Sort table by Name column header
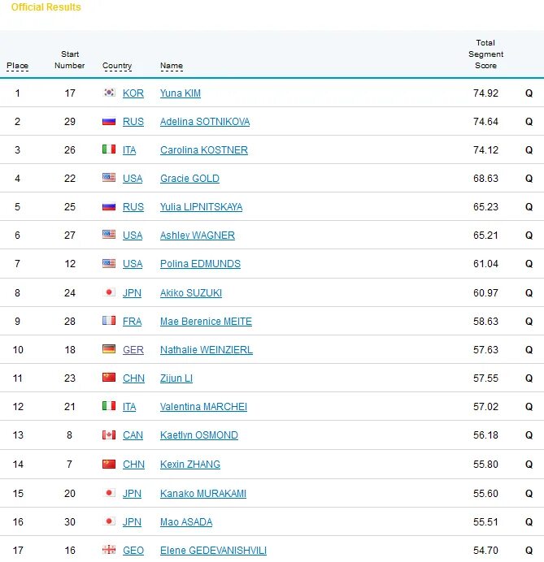 pyautogui.click(x=172, y=66)
